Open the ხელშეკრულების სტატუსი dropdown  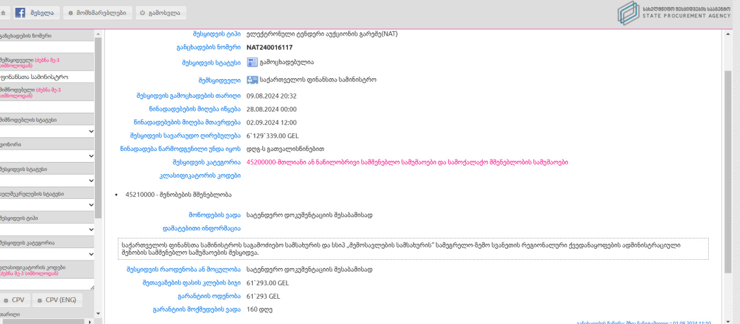click(47, 205)
